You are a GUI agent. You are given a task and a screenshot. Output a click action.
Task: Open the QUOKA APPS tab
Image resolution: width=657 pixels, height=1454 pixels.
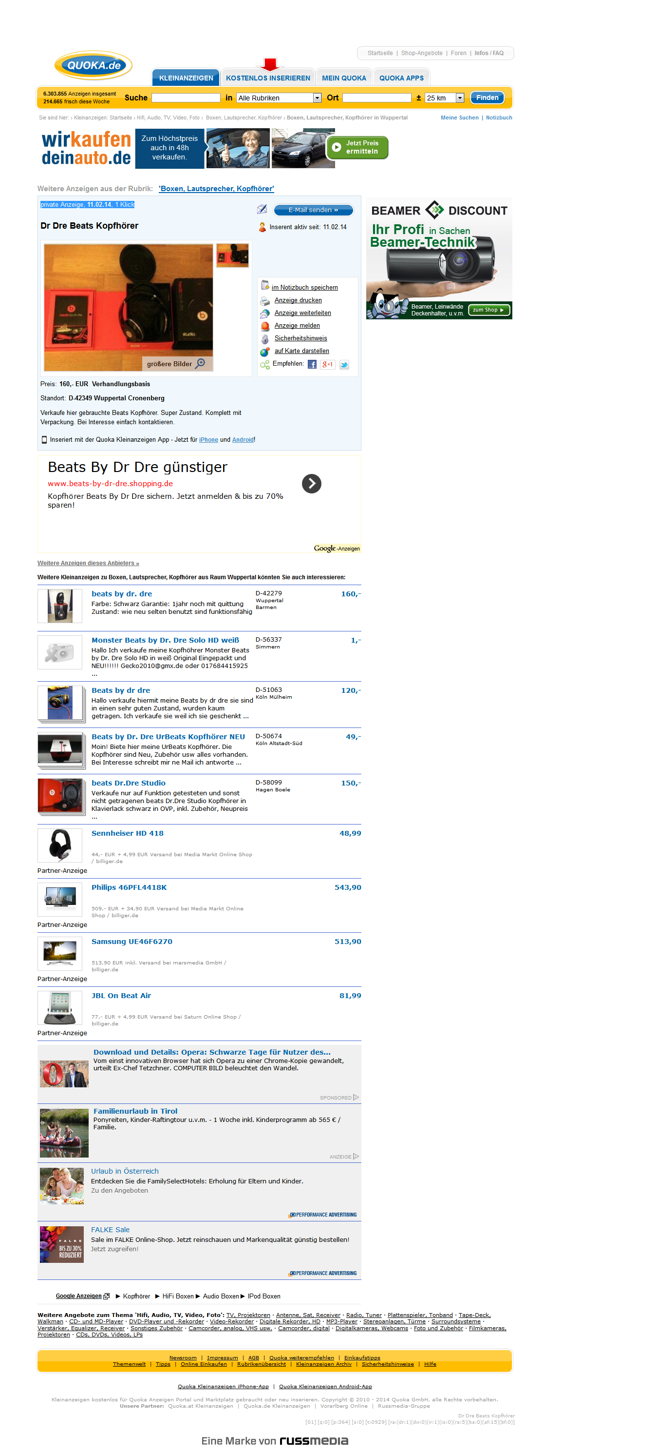coord(401,78)
